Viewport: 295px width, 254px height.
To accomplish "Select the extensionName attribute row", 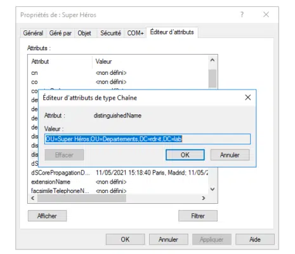I will coord(119,182).
